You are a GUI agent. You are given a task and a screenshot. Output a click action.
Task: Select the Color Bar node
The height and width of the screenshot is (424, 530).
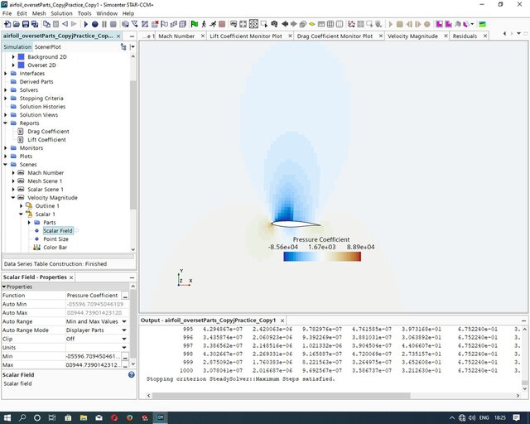coord(55,247)
